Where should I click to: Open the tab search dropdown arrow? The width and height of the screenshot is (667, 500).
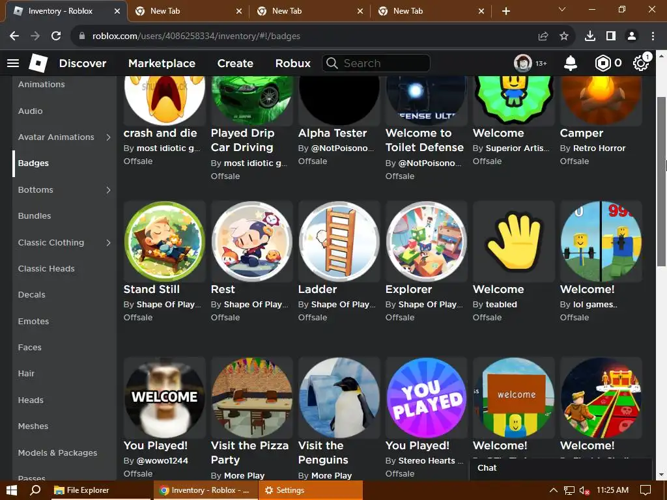click(x=562, y=9)
